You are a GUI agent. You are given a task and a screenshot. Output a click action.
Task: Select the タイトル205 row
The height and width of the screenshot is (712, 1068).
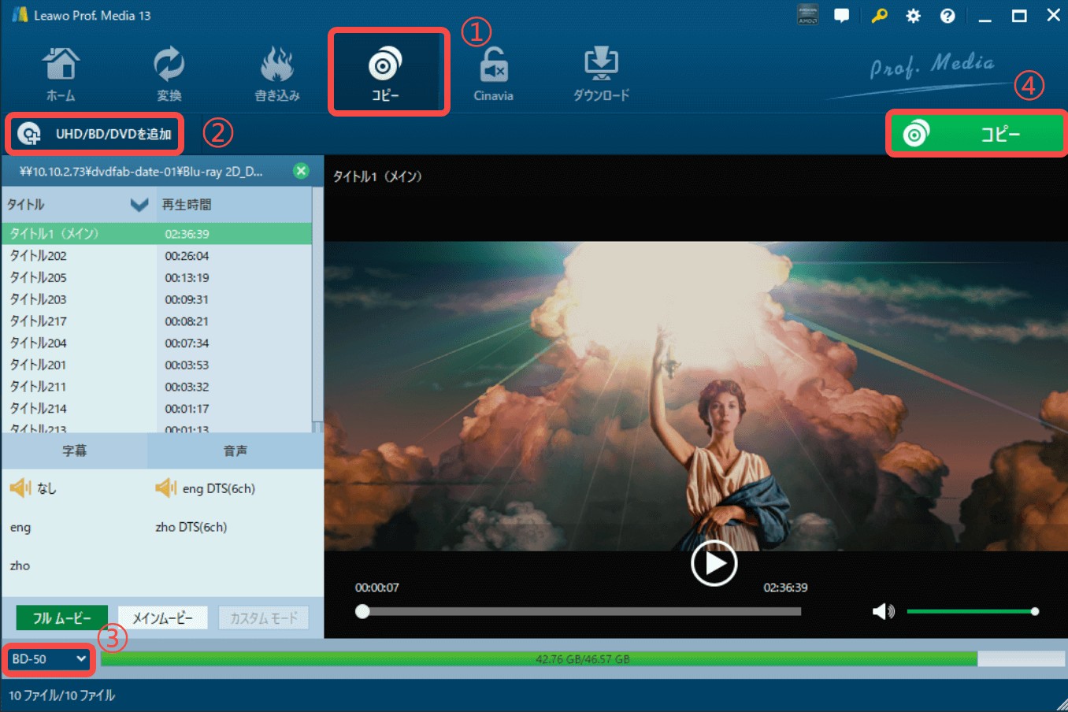[157, 278]
